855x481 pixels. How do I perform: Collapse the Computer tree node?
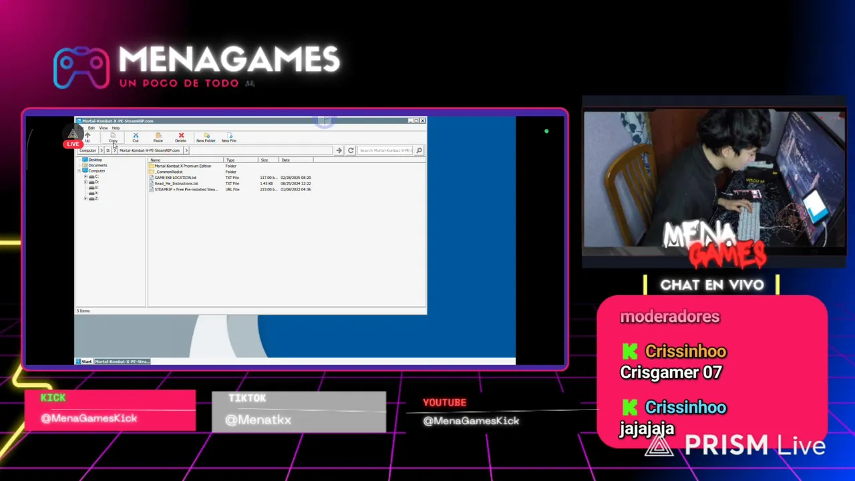79,171
